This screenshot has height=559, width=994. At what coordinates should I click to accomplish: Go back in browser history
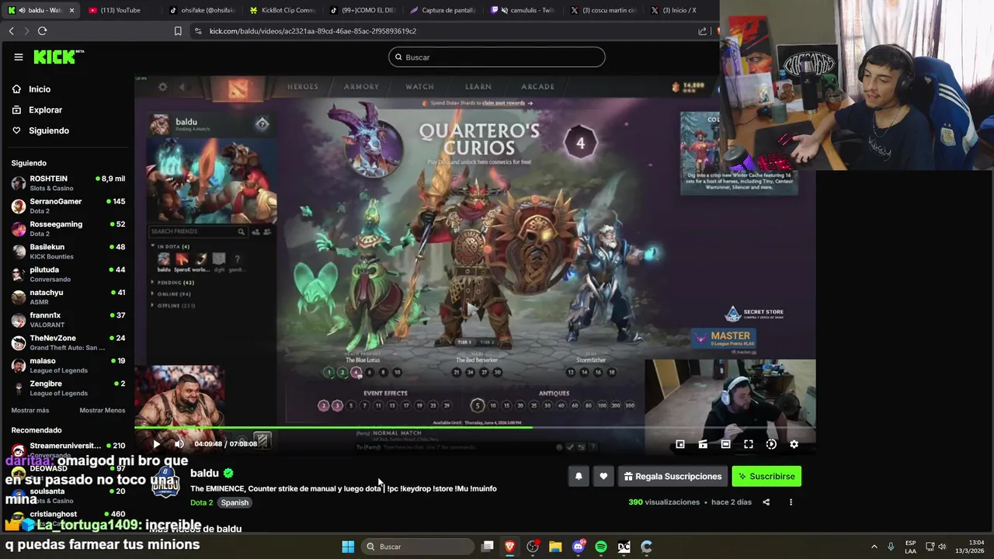[12, 31]
